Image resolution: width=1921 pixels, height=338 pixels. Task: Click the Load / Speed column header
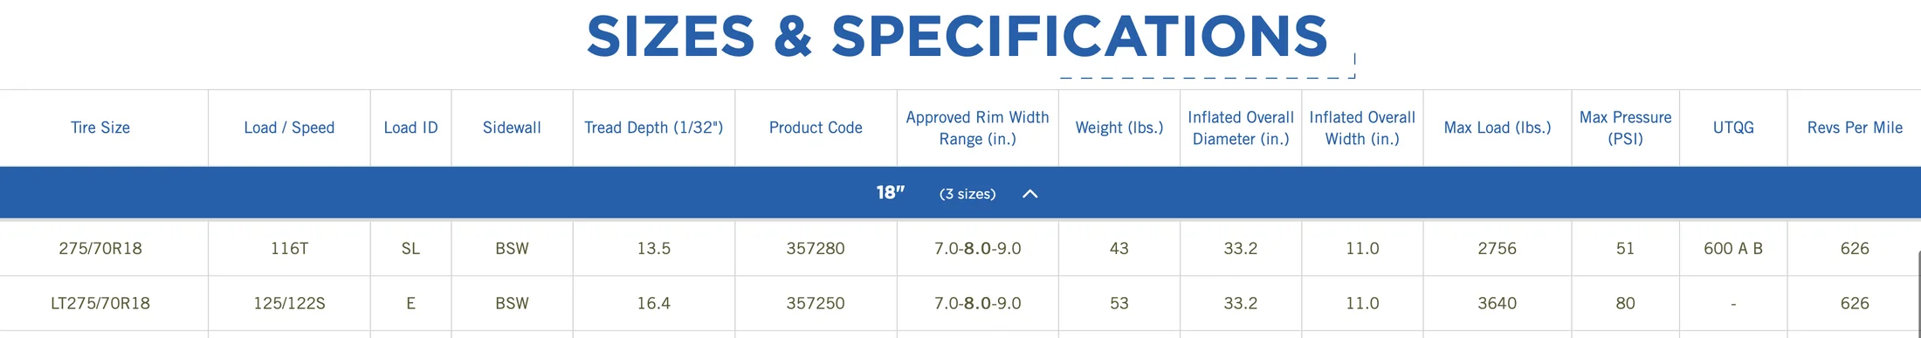[289, 128]
